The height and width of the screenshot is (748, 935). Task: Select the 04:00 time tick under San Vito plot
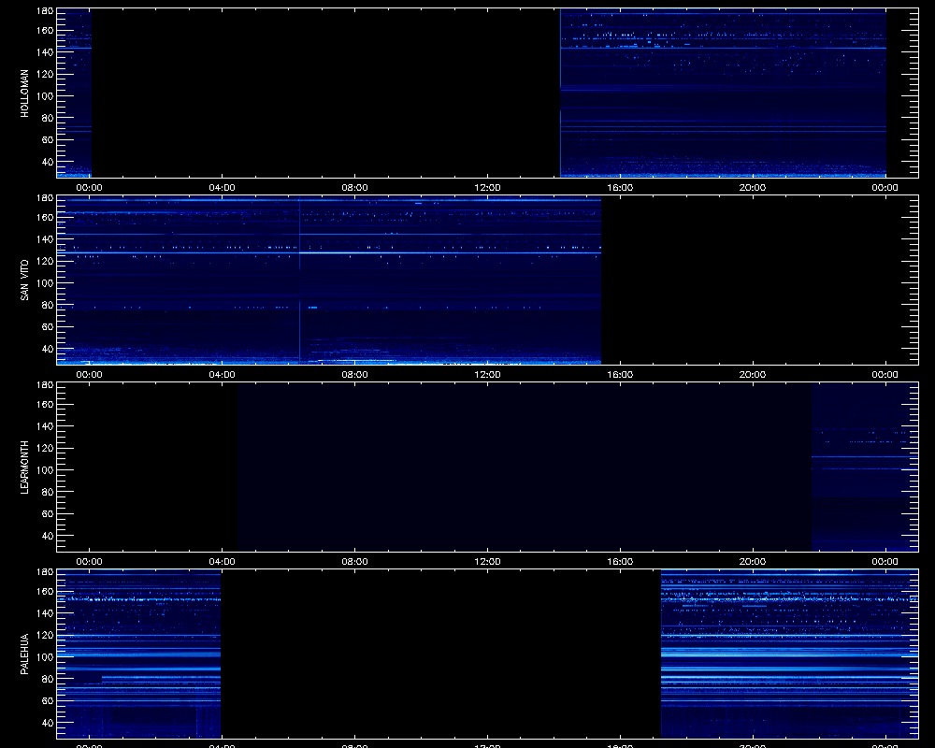[x=222, y=375]
